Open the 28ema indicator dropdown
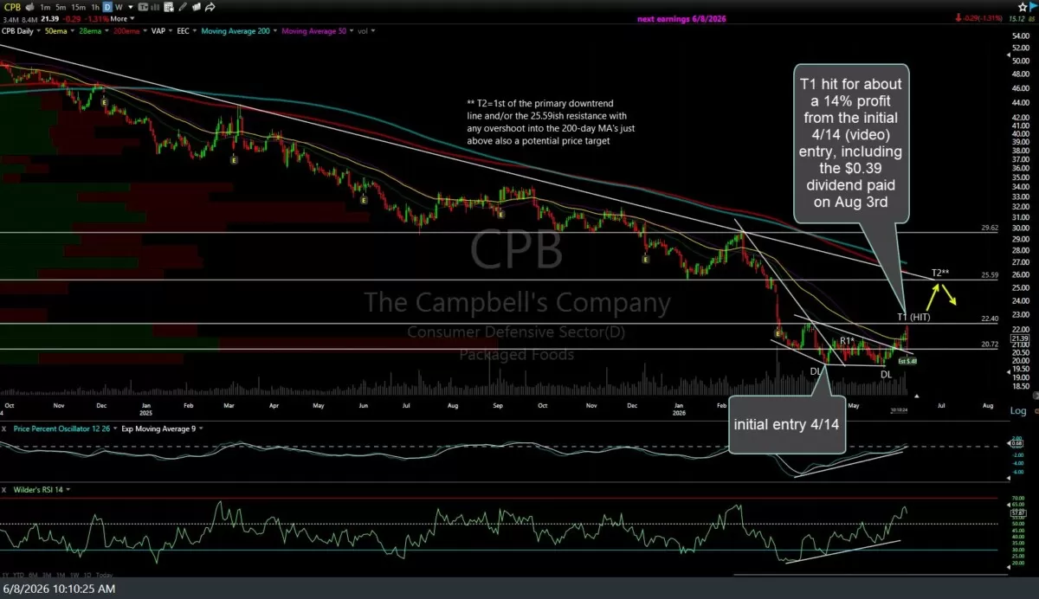This screenshot has height=599, width=1039. click(94, 31)
